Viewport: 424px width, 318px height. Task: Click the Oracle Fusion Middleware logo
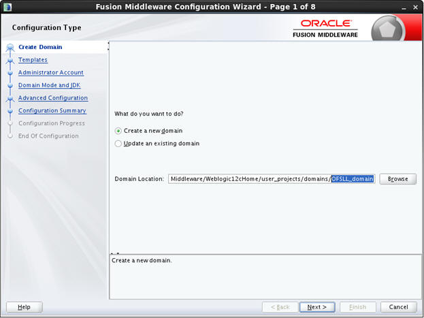coord(325,29)
